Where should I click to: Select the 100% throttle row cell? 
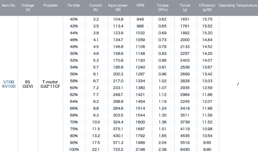coord(74,149)
